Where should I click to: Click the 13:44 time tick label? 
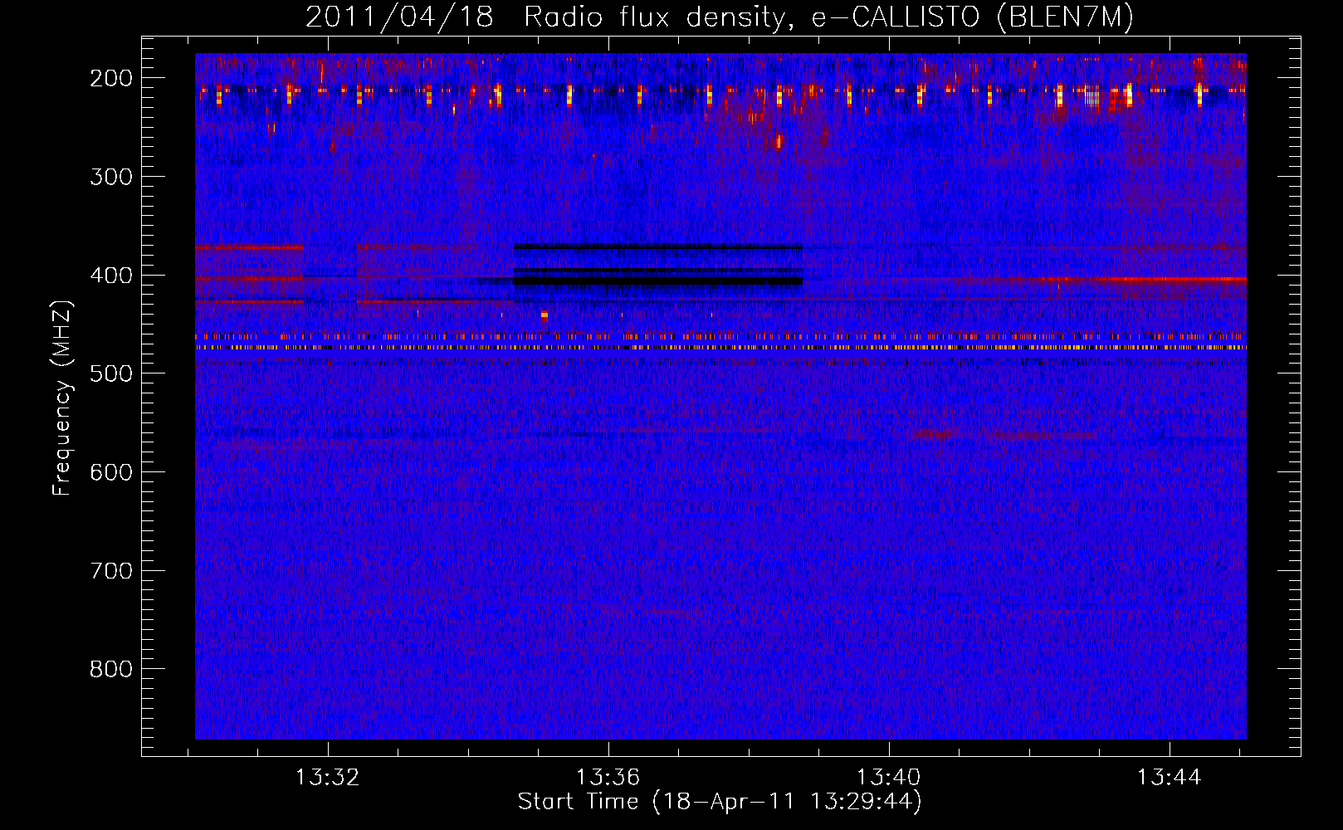pos(1170,778)
